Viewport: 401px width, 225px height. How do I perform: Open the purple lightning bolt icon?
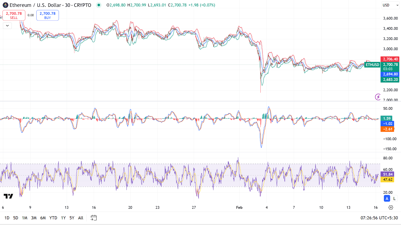click(x=378, y=97)
